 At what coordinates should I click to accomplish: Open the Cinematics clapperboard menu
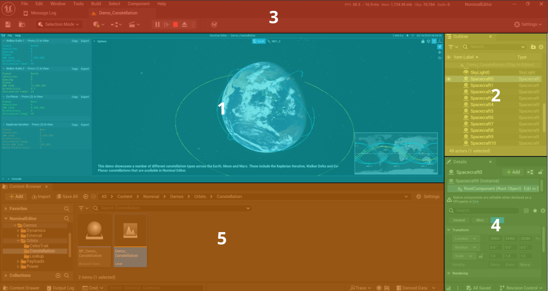[x=134, y=25]
